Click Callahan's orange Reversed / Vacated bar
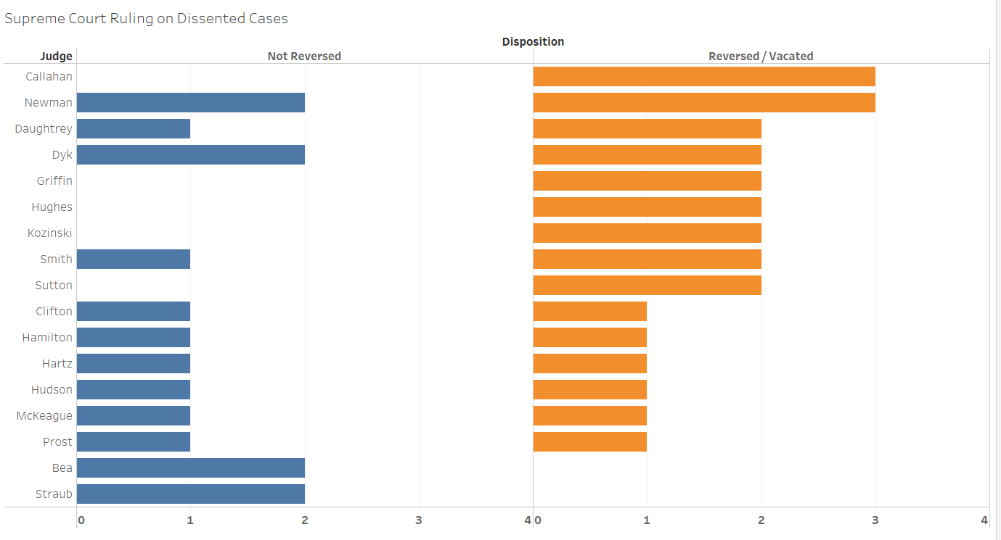Image resolution: width=1001 pixels, height=540 pixels. [x=703, y=76]
